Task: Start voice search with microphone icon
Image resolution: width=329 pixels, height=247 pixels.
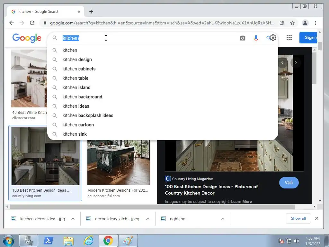Action: 256,38
